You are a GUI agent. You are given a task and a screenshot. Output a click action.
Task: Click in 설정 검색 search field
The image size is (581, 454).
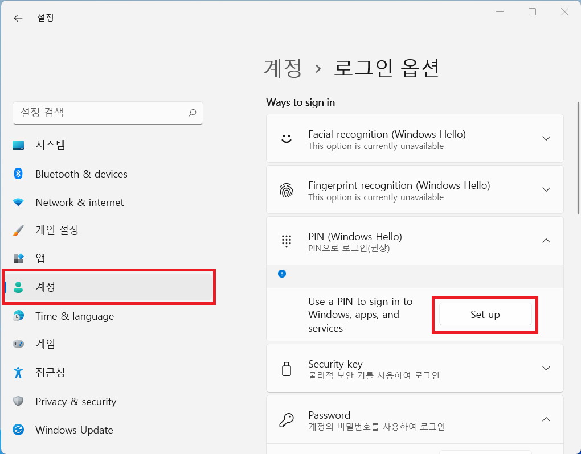108,113
